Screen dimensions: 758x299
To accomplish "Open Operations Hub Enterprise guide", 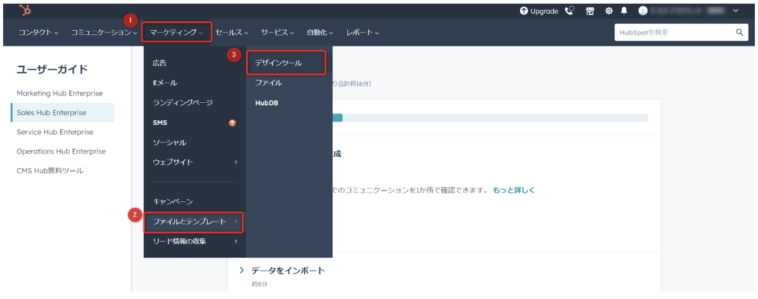I will pyautogui.click(x=61, y=151).
